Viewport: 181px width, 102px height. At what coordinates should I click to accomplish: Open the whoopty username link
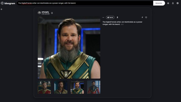pos(45,12)
